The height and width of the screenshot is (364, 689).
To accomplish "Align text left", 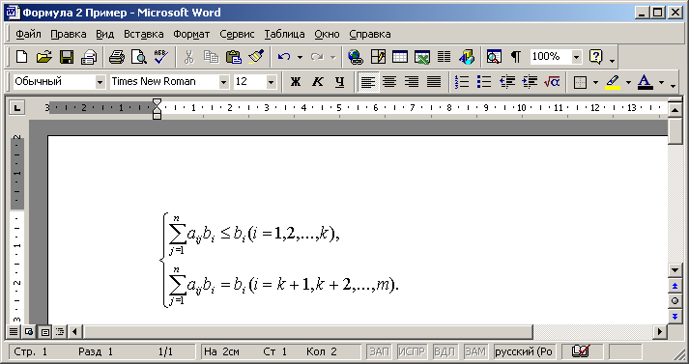I will click(x=368, y=82).
